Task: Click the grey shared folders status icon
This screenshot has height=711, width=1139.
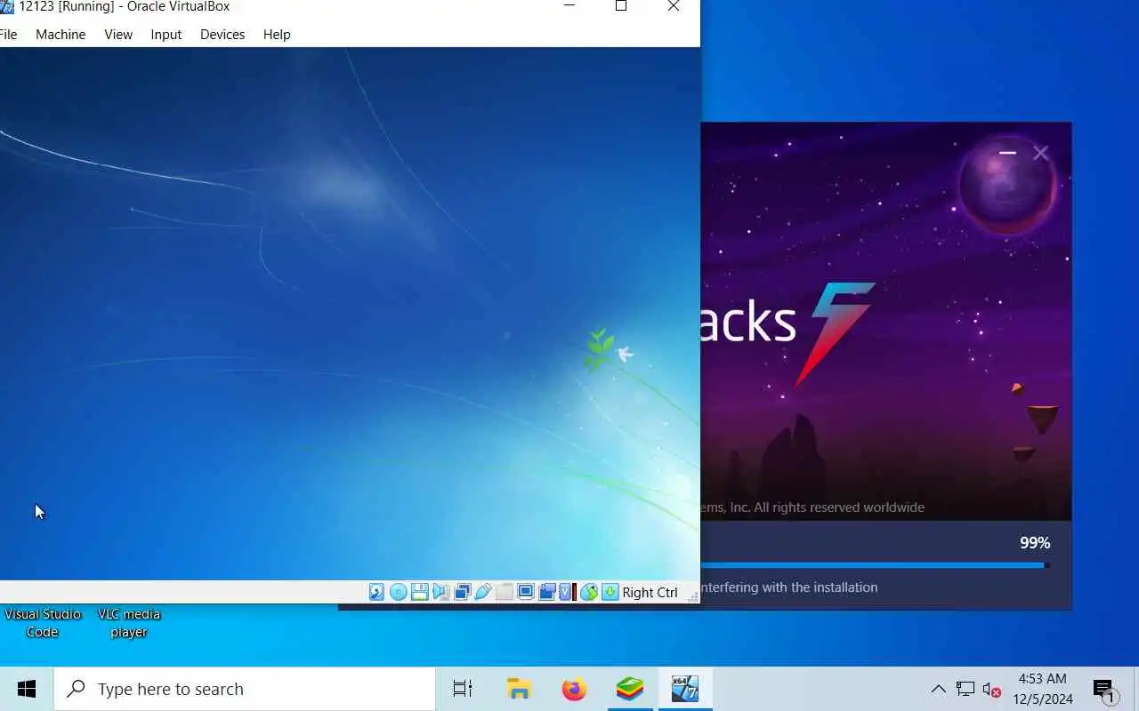Action: [505, 592]
